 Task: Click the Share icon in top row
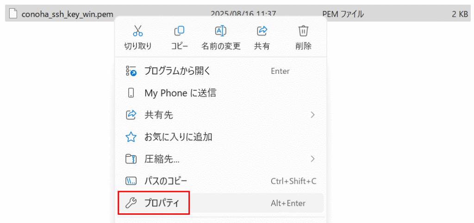pyautogui.click(x=262, y=31)
